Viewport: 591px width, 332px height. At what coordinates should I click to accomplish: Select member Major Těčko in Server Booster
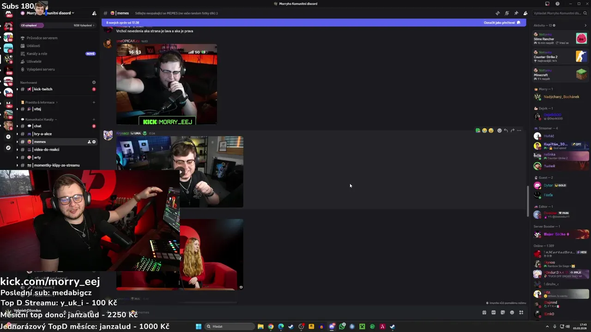[x=561, y=234]
